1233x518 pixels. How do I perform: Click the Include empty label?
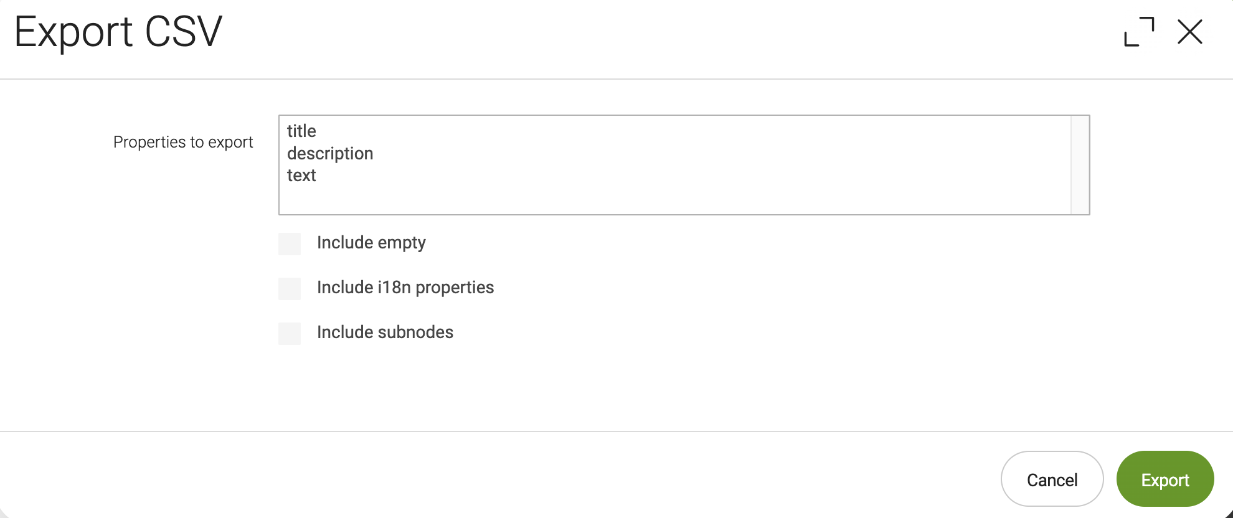[x=371, y=243]
